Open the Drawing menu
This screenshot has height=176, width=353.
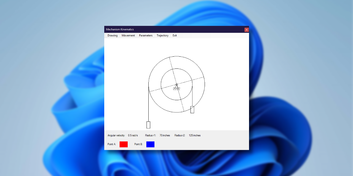point(112,35)
